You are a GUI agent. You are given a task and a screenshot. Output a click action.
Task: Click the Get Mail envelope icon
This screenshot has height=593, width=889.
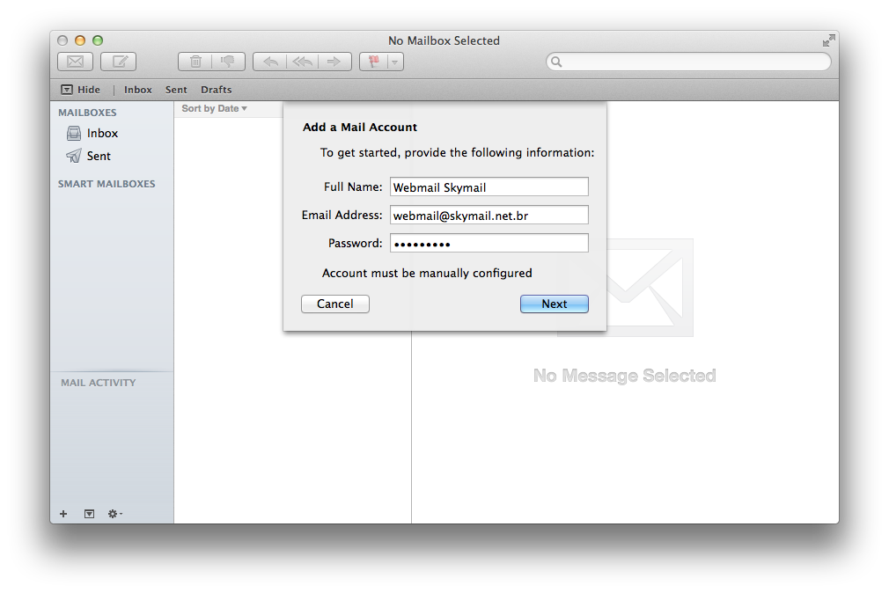point(75,62)
